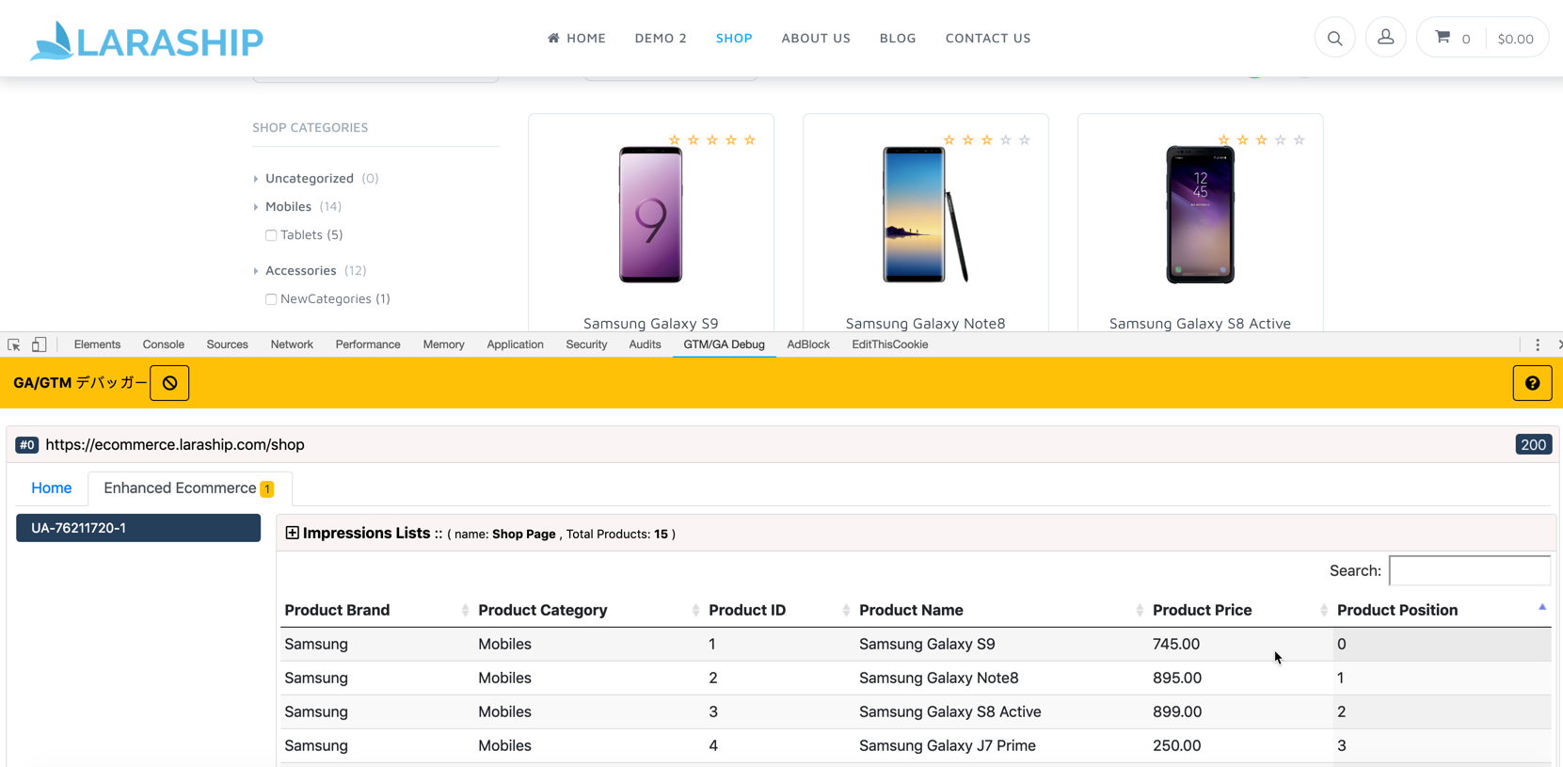Click the Samsung Galaxy S9 star rating
1563x767 pixels.
(711, 140)
